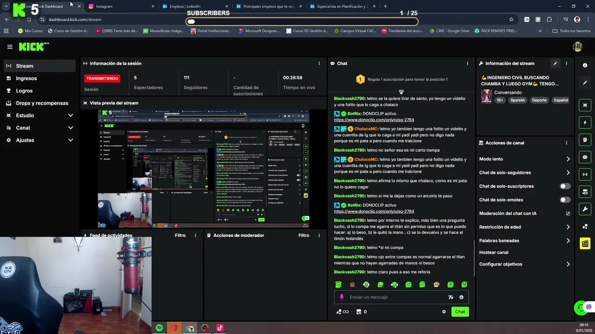Open options menu of Acciones de canal
Screen dimensions: 595x334
566,143
